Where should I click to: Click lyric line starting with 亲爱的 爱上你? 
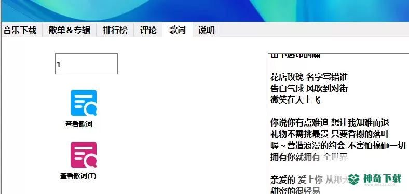coord(310,179)
